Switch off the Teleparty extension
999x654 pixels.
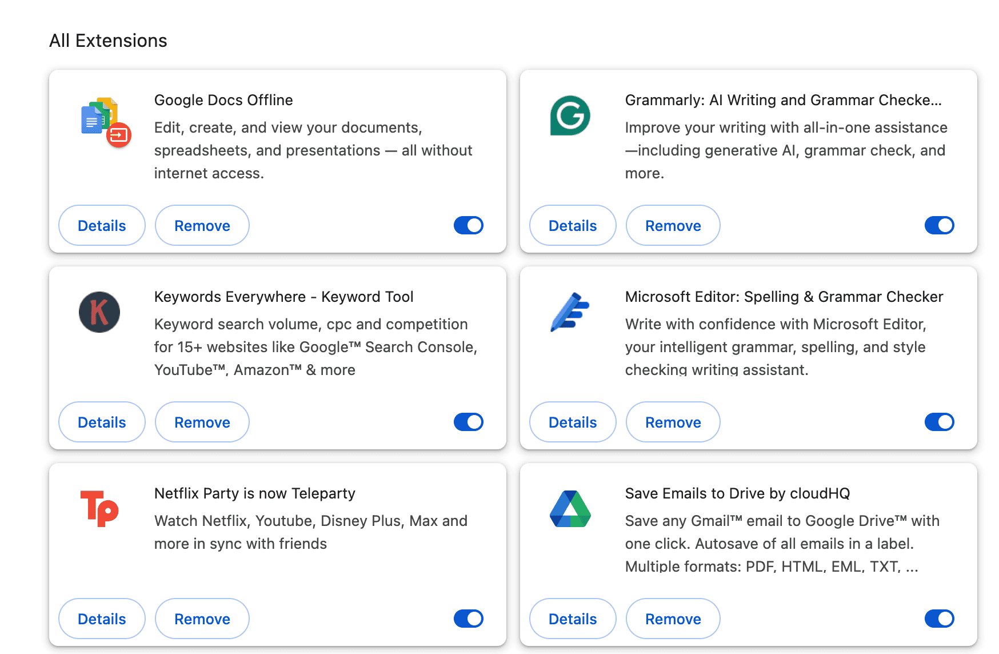pyautogui.click(x=469, y=619)
